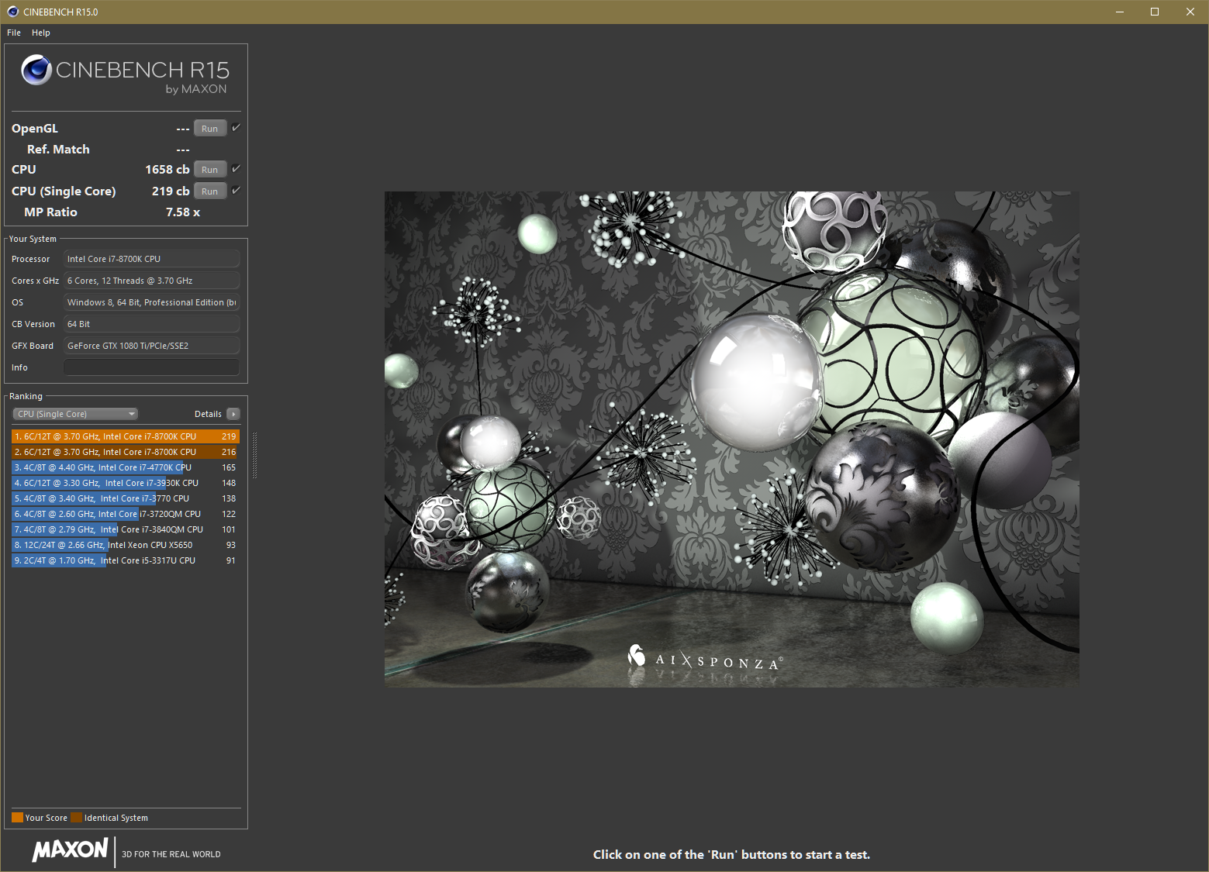The image size is (1209, 872).
Task: Click the CB Version 64 Bit field
Action: pyautogui.click(x=151, y=324)
